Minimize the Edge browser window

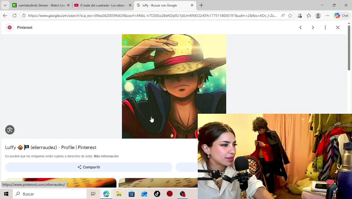tap(322, 5)
